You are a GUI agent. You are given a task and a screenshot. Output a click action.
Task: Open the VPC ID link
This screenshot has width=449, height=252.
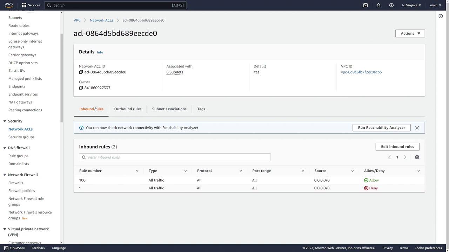tap(361, 72)
